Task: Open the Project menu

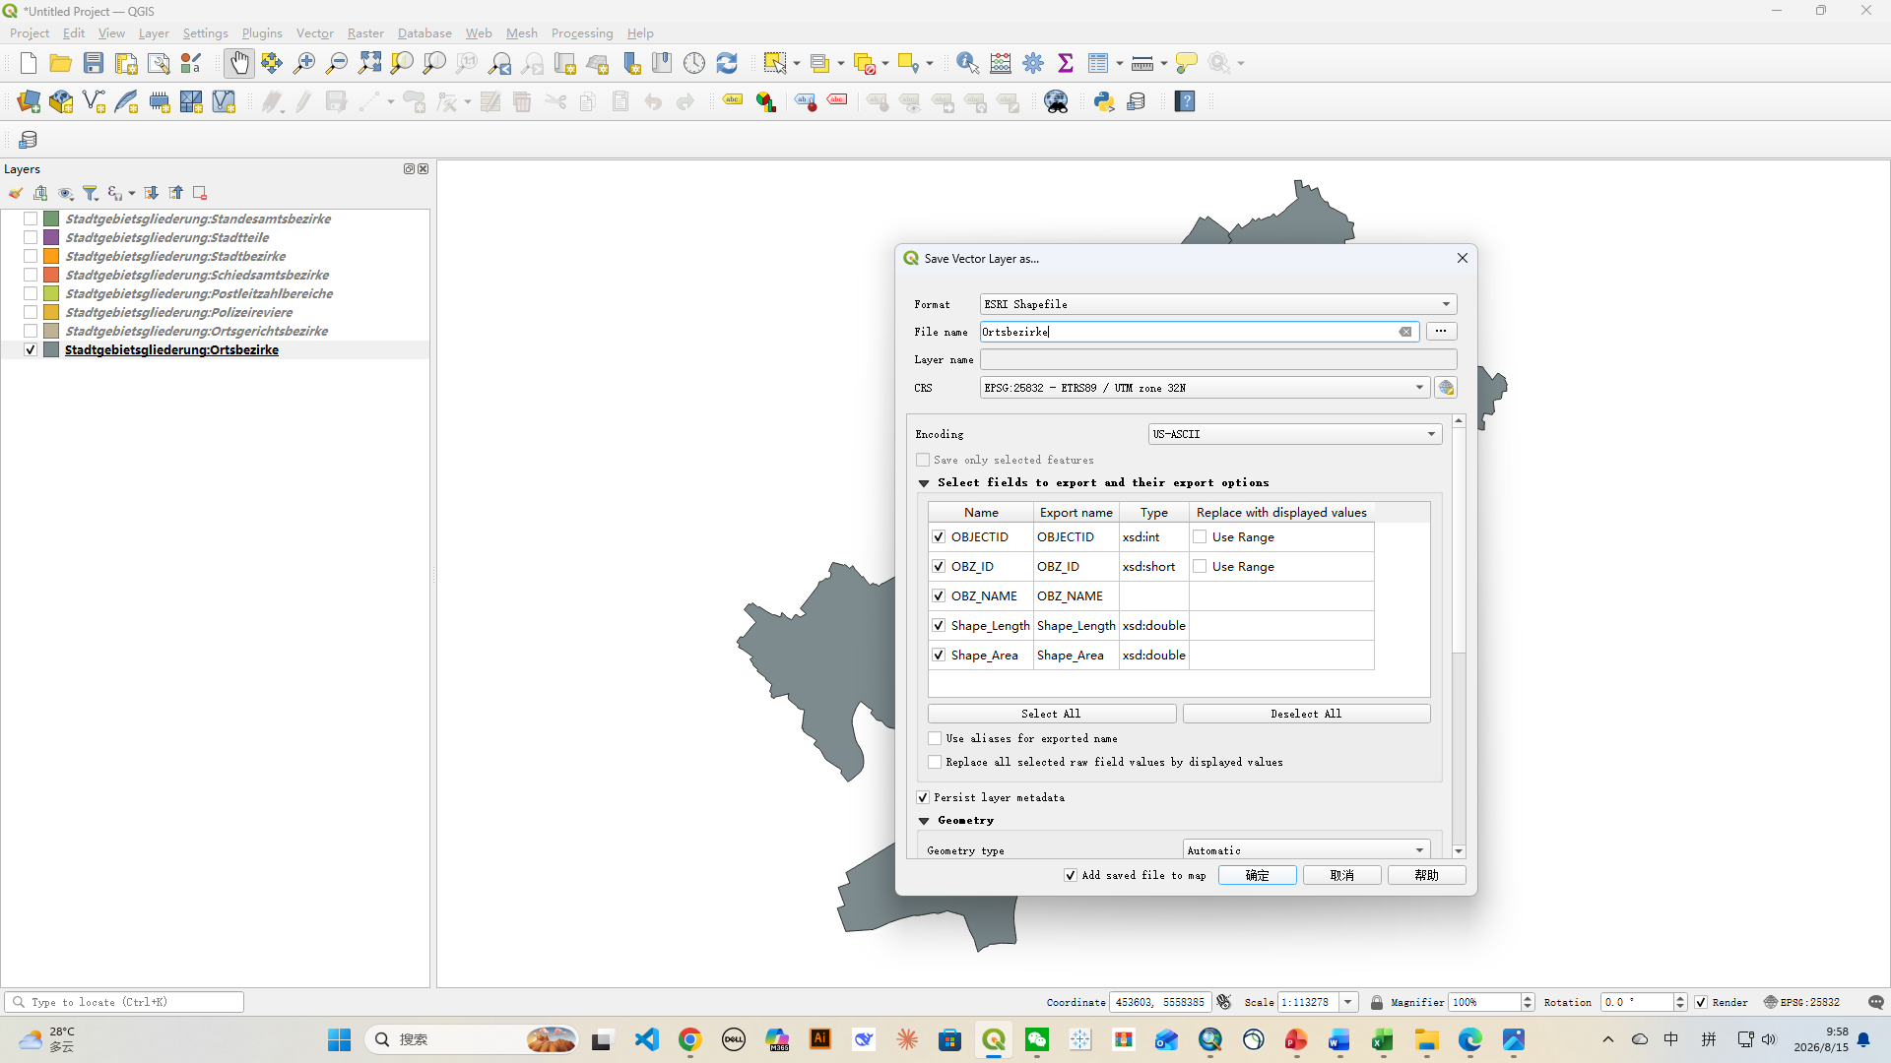Action: coord(30,32)
